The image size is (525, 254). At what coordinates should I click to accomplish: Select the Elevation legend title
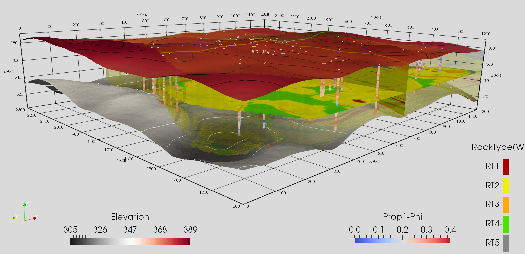(130, 217)
